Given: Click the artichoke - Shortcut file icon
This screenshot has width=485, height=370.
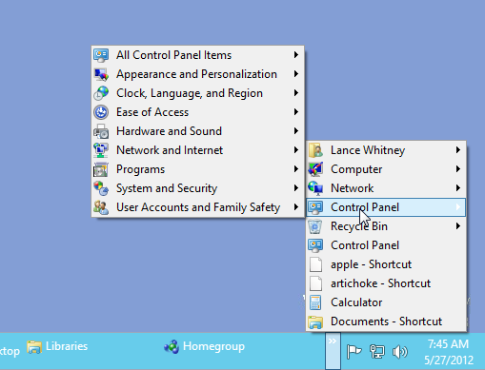Looking at the screenshot, I should [x=315, y=283].
